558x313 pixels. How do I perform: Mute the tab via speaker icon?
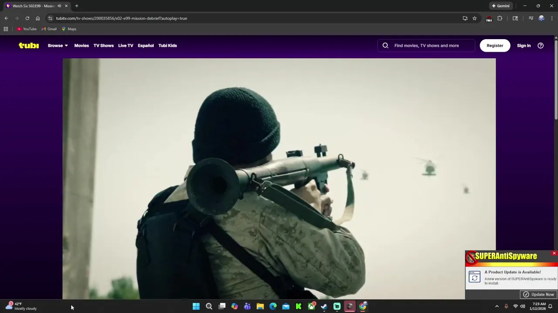pos(59,6)
